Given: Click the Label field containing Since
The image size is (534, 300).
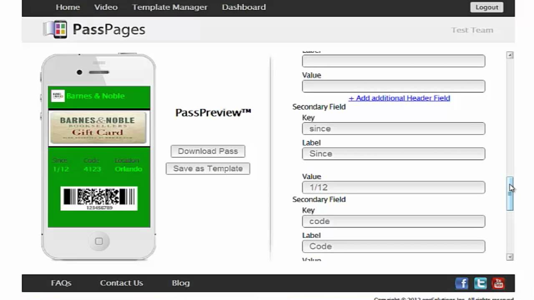Looking at the screenshot, I should (393, 153).
